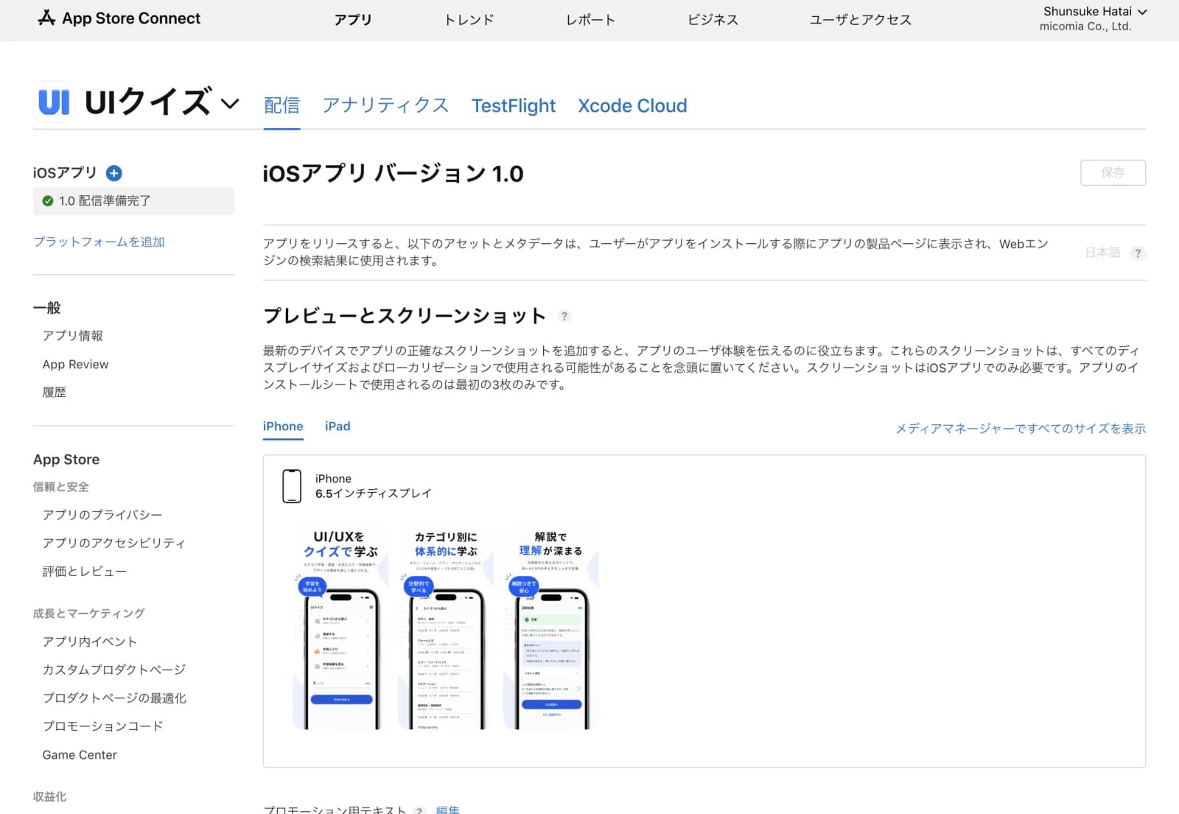The height and width of the screenshot is (814, 1179).
Task: Click プラットフォームを追加 link
Action: click(x=99, y=242)
